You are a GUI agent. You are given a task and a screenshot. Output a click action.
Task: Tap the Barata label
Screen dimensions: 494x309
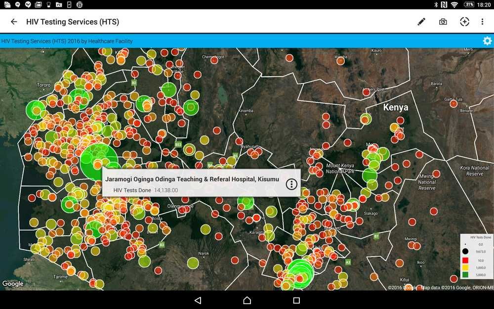click(x=436, y=84)
